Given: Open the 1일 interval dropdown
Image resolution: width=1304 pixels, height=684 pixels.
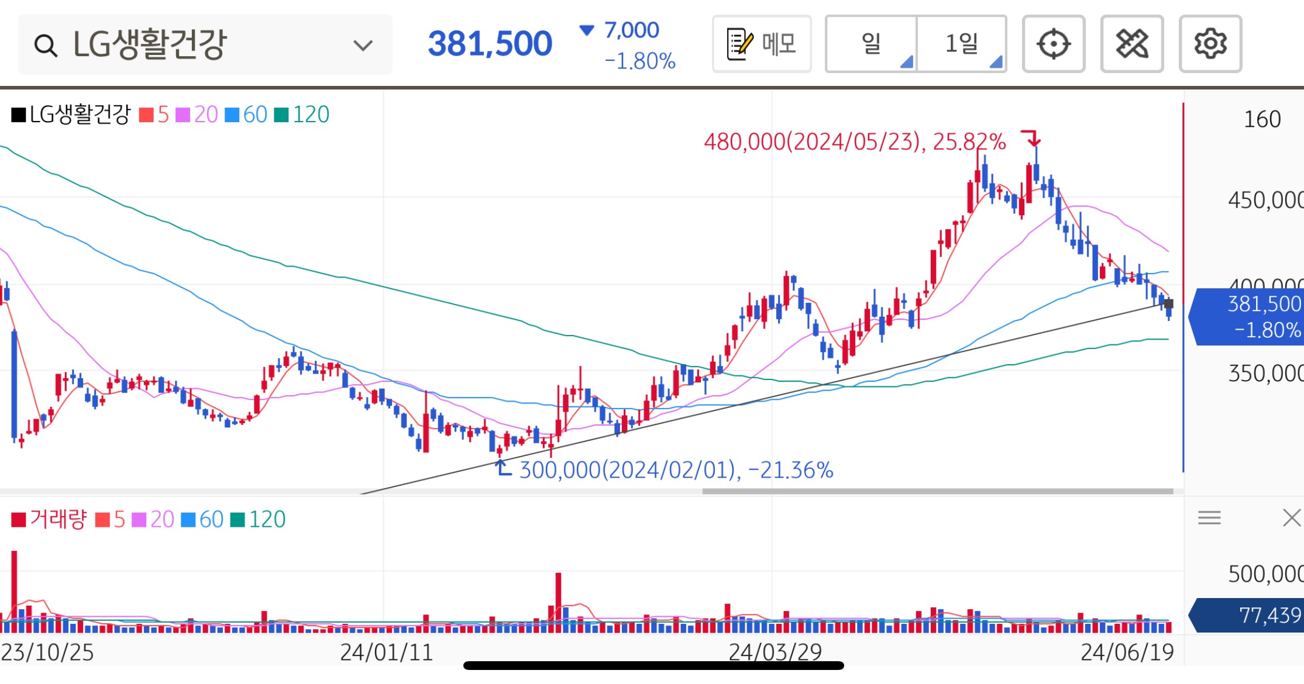Looking at the screenshot, I should pos(962,44).
